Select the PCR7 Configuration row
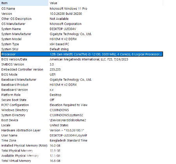 click(x=82, y=105)
